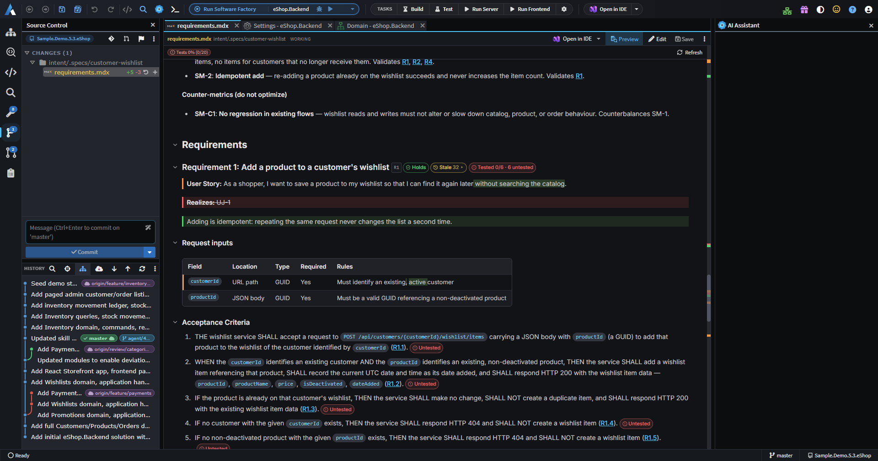Click the debug bug icon in run bar
Viewport: 878px width, 461px height.
coord(319,9)
